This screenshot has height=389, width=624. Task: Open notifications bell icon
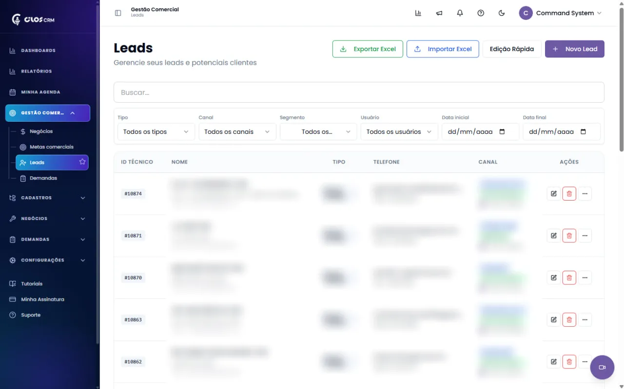pyautogui.click(x=460, y=13)
